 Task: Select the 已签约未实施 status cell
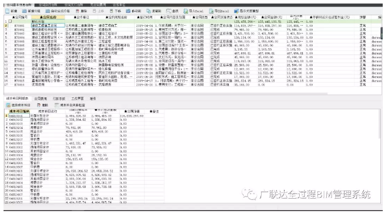pos(222,84)
